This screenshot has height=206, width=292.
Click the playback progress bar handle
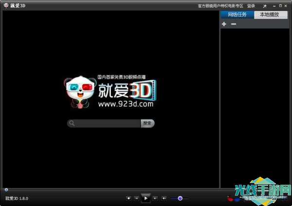click(x=6, y=190)
